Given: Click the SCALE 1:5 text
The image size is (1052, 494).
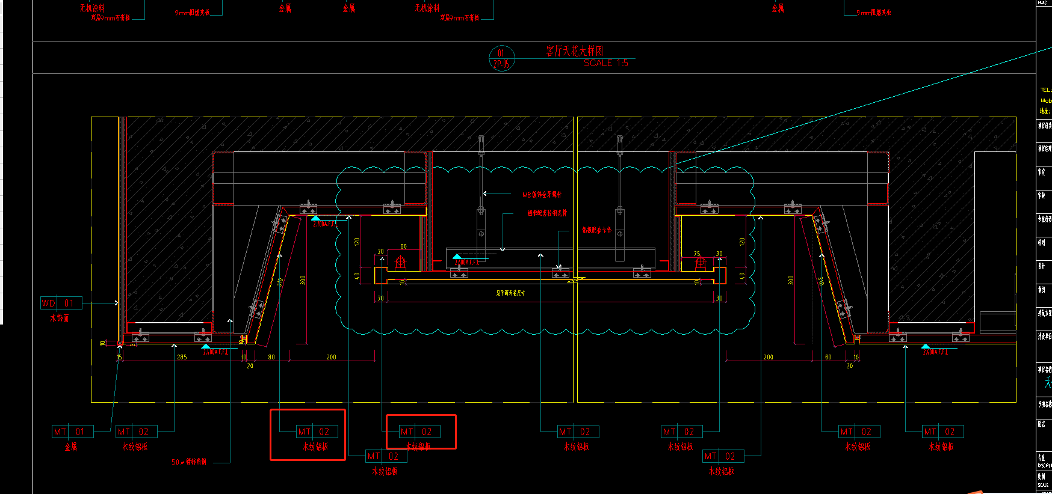Looking at the screenshot, I should [x=606, y=63].
